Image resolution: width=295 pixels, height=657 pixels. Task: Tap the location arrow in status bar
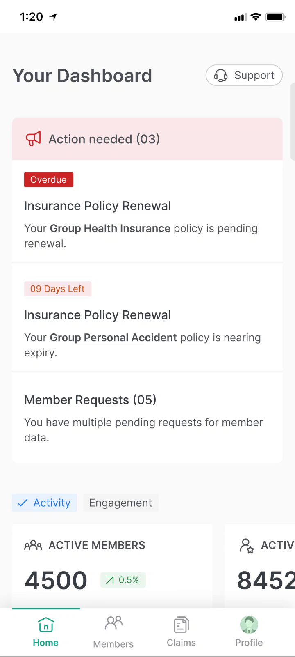pos(53,17)
